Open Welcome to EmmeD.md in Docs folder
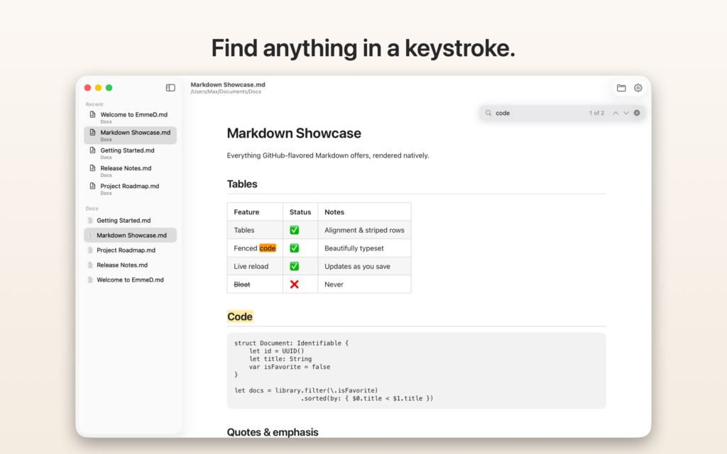 click(x=131, y=279)
